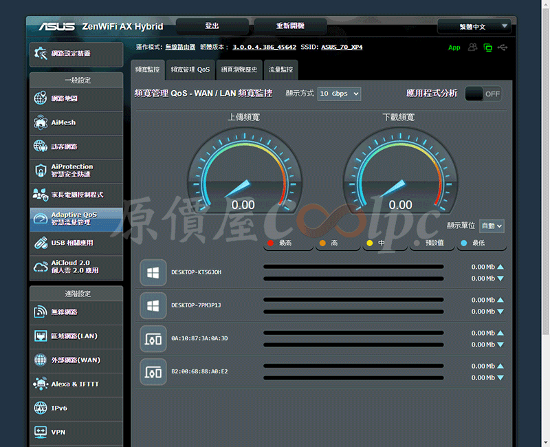This screenshot has height=447, width=550.
Task: Switch to 頻寬監控 tab
Action: point(147,70)
